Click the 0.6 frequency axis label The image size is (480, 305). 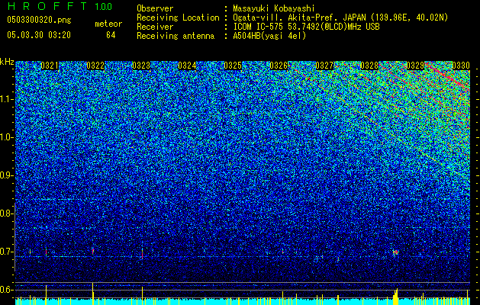(x=6, y=290)
